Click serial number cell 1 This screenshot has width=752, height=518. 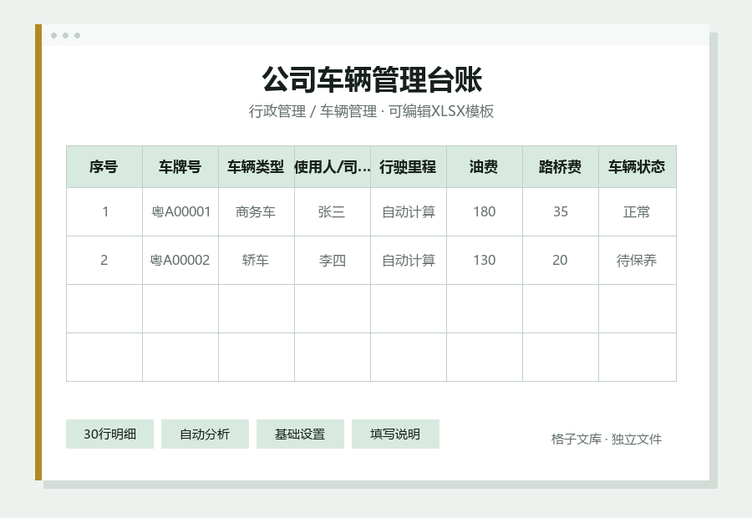pos(104,211)
